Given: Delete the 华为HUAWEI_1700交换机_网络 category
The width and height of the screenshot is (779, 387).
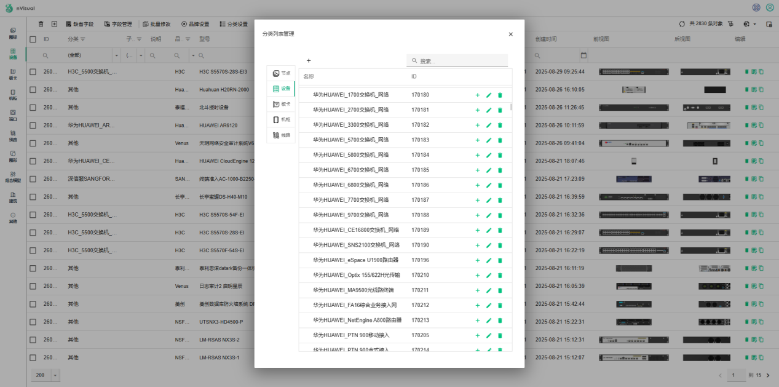Looking at the screenshot, I should (500, 95).
